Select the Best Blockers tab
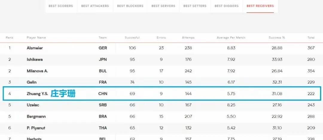The height and width of the screenshot is (140, 323). [x=130, y=6]
